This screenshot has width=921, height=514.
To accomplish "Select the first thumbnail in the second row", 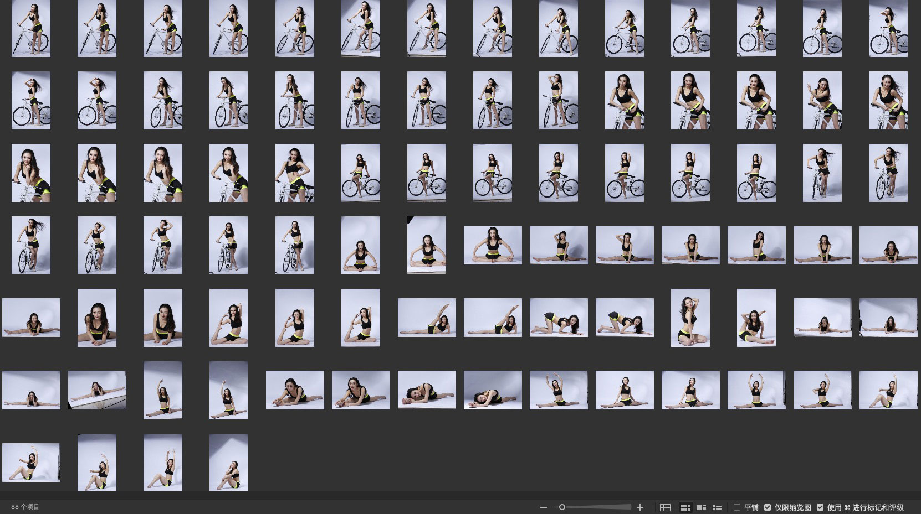I will tap(31, 100).
